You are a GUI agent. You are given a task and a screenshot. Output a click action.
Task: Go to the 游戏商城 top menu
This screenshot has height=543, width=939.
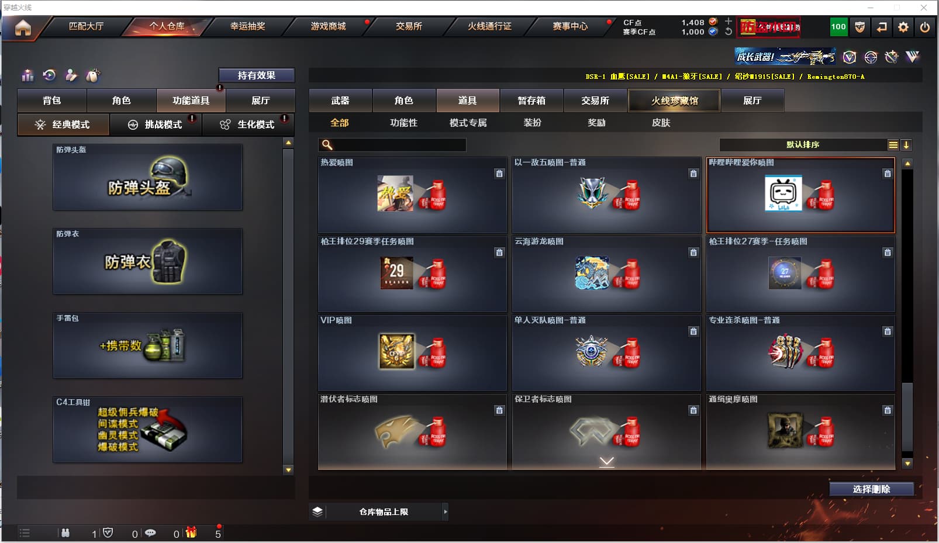coord(328,26)
